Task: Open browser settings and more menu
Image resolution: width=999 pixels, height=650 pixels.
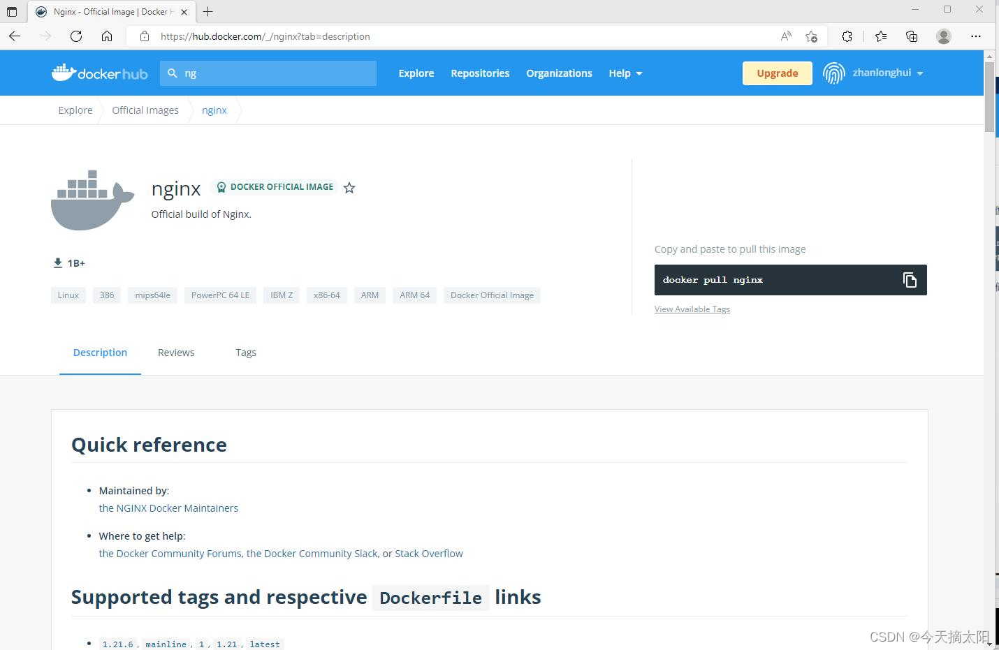Action: coord(976,36)
